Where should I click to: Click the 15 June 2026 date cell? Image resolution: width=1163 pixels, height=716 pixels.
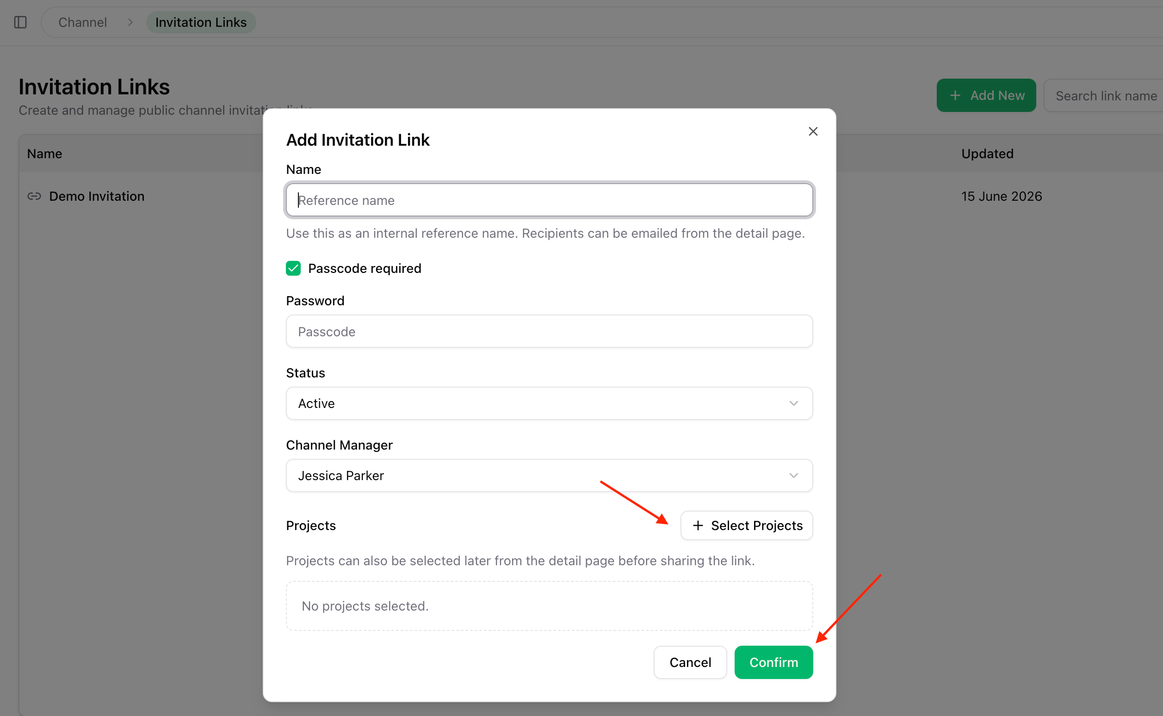(1001, 196)
